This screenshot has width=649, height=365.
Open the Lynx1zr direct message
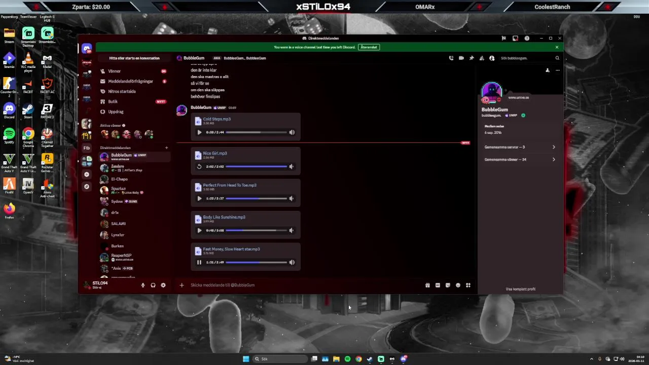(134, 235)
